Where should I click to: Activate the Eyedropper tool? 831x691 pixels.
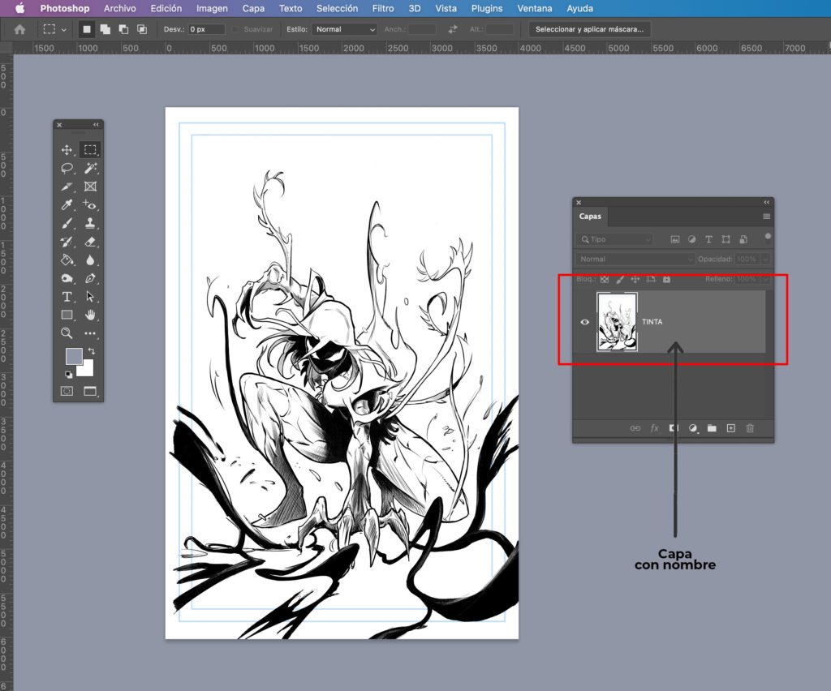coord(67,204)
